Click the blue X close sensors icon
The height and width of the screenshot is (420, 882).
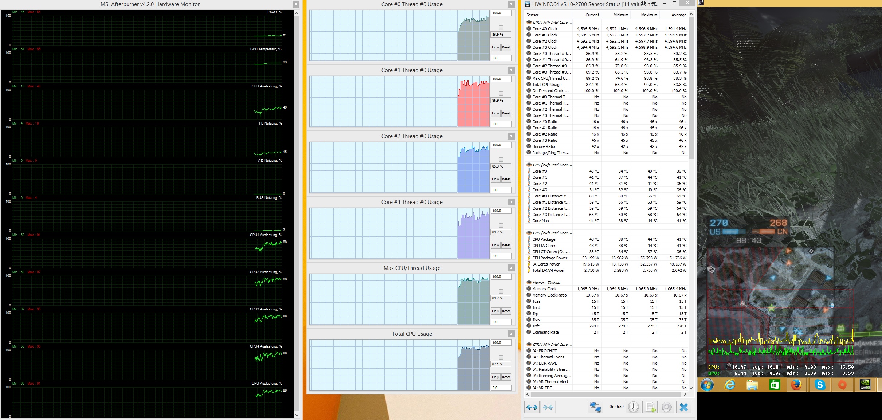click(684, 407)
